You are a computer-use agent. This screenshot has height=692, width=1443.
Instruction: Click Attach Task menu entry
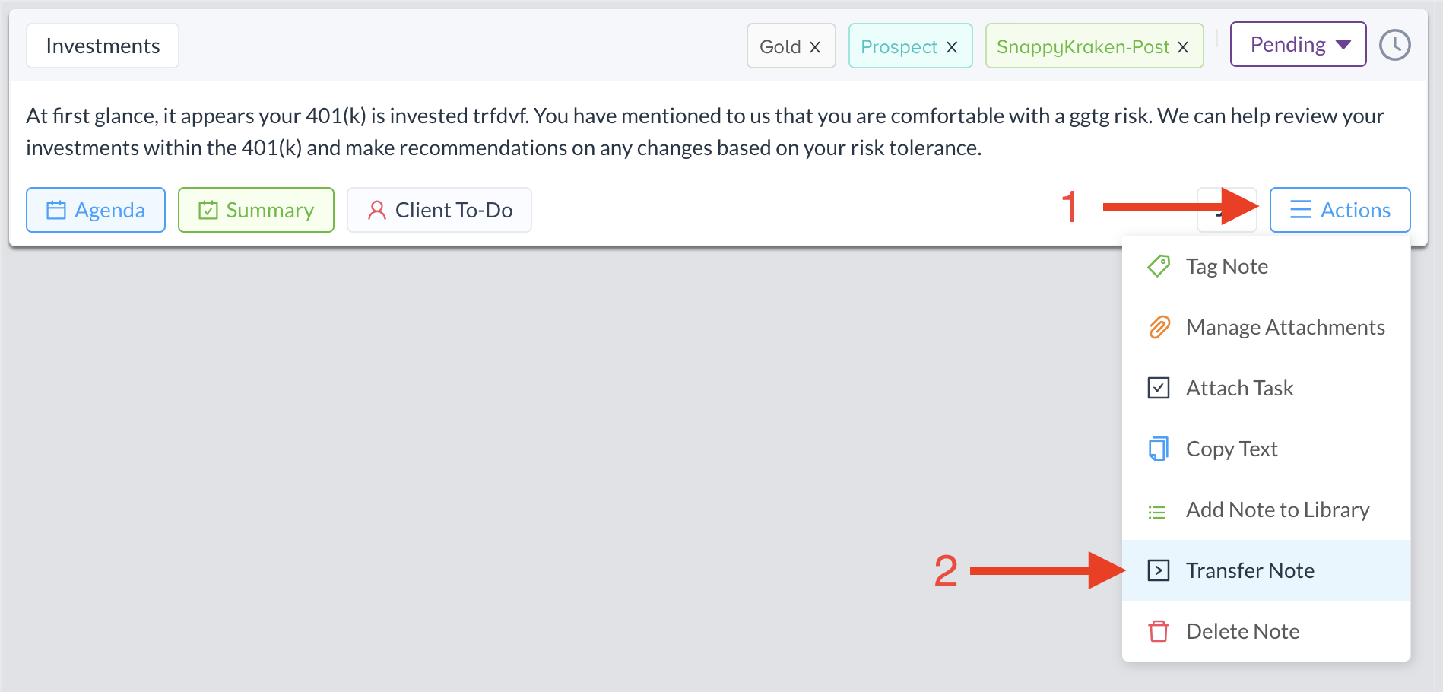tap(1239, 388)
